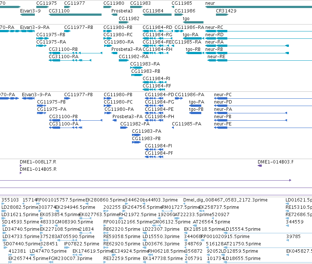
Task: Click protein CG11984-PG label
Action: coord(159,102)
